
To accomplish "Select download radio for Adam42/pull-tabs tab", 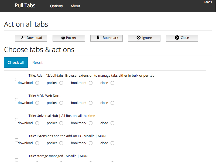I will pos(37,83).
